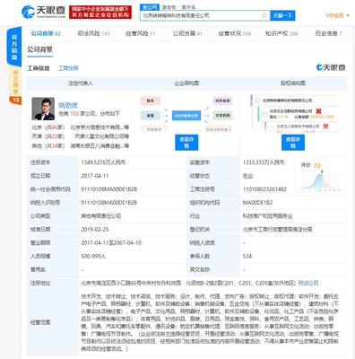Click the 参保人数 value 534
This screenshot has height=359, width=355.
point(247,257)
